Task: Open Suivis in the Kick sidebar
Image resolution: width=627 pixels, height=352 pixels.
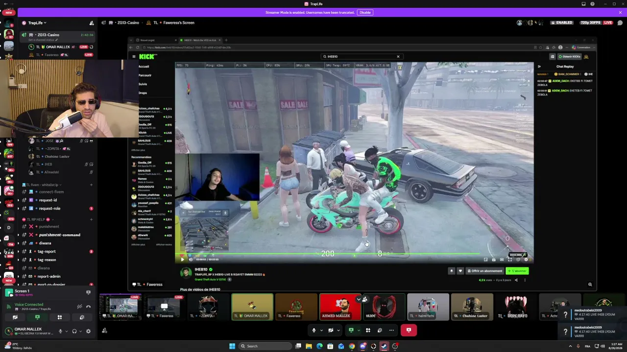Action: (143, 84)
